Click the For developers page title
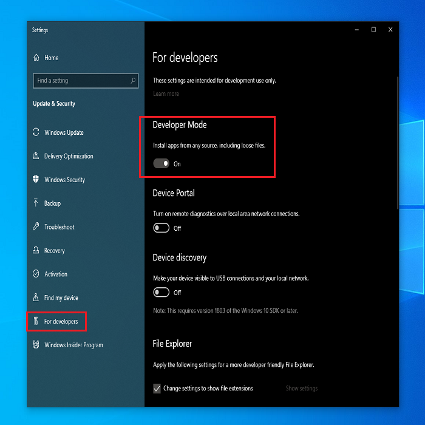Image resolution: width=425 pixels, height=425 pixels. click(x=185, y=58)
